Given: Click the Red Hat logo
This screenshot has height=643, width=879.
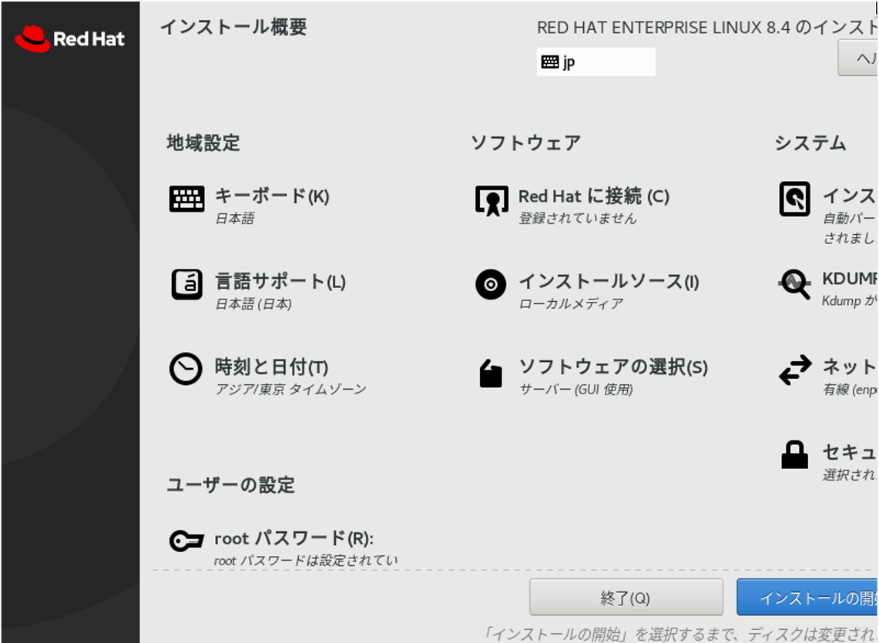Looking at the screenshot, I should tap(68, 37).
